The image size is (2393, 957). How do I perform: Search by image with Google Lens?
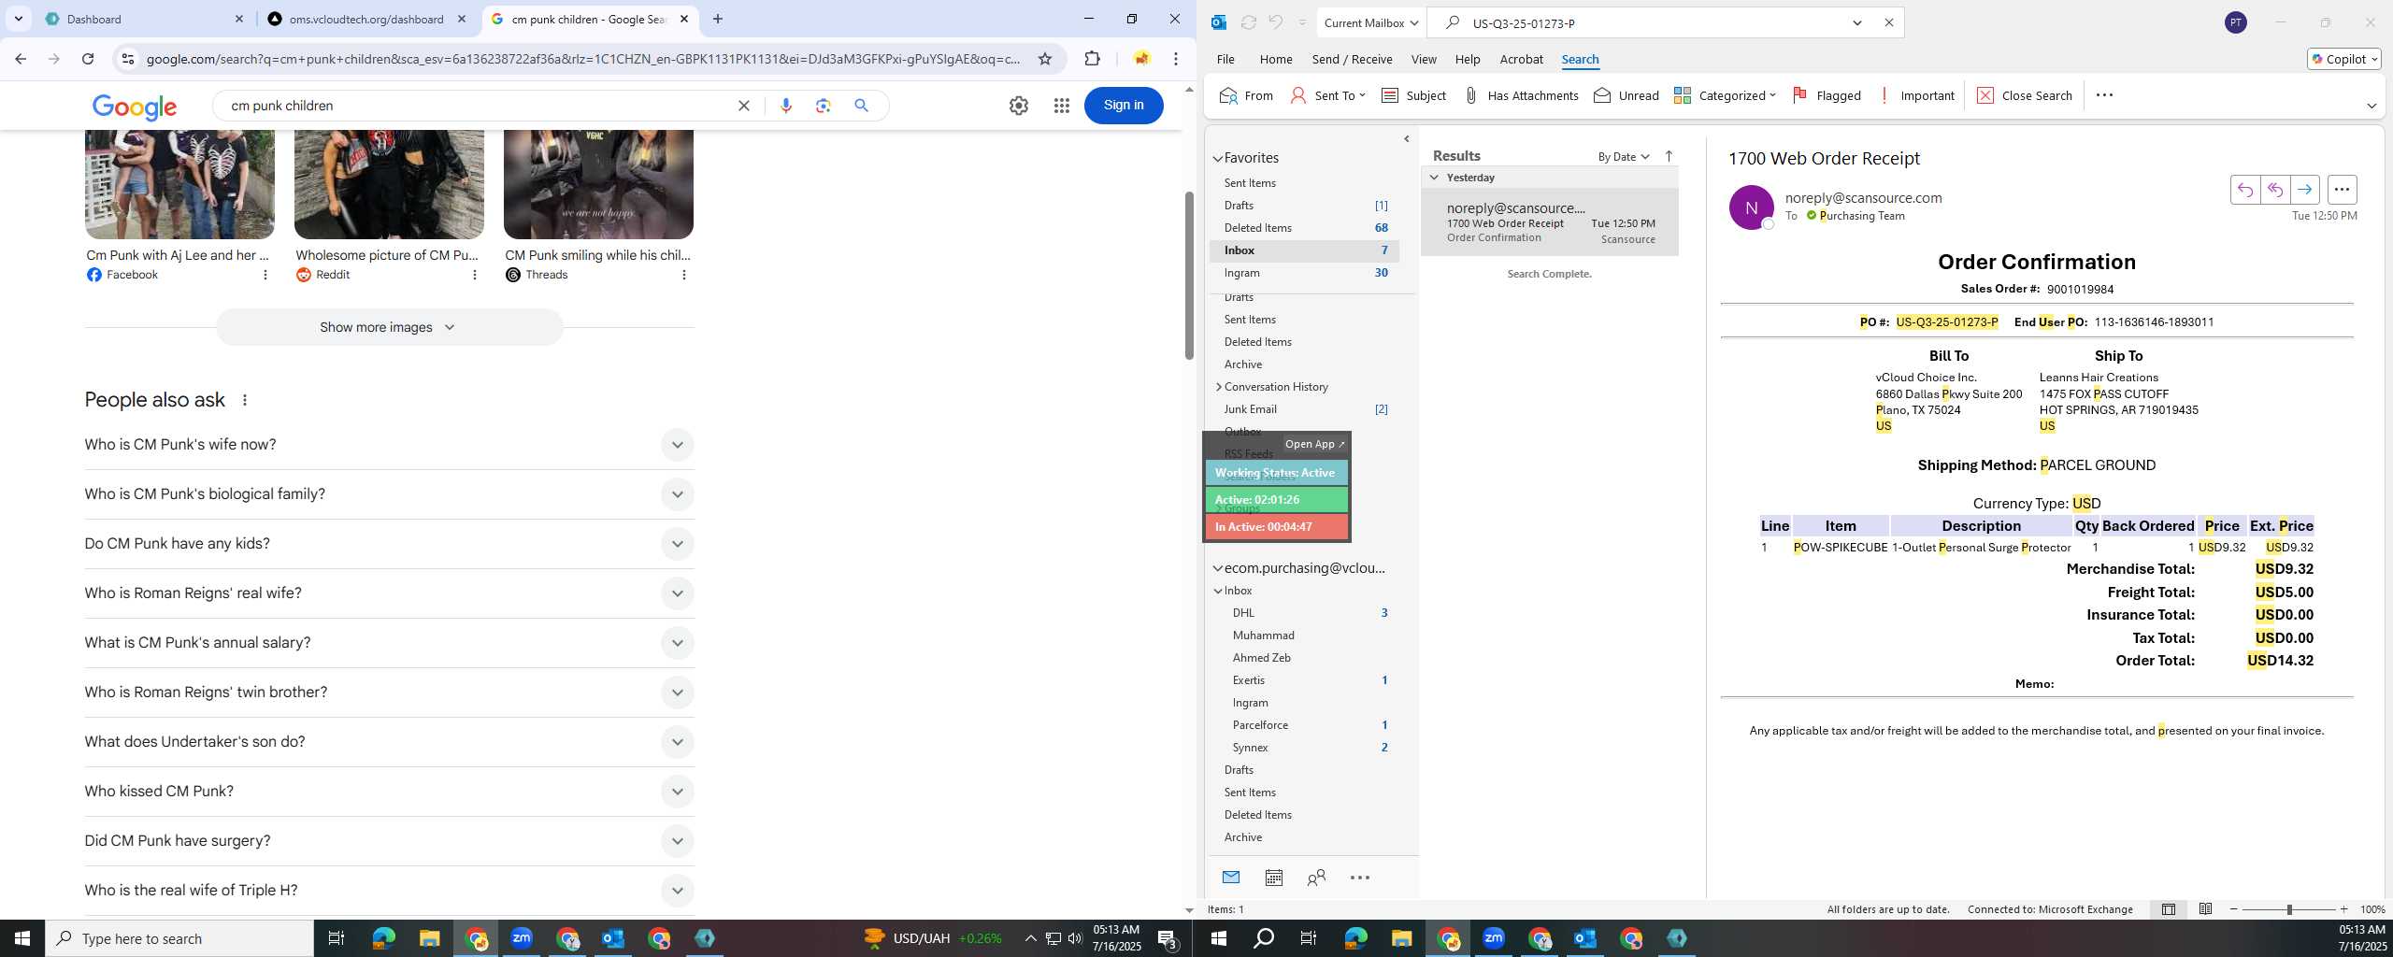(823, 106)
